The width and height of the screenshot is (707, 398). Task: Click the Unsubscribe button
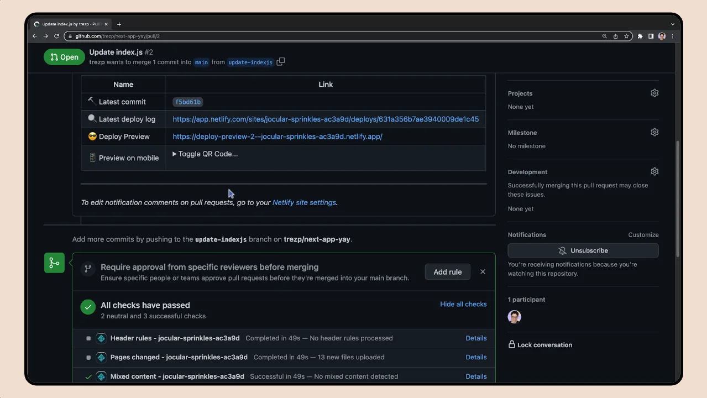583,250
